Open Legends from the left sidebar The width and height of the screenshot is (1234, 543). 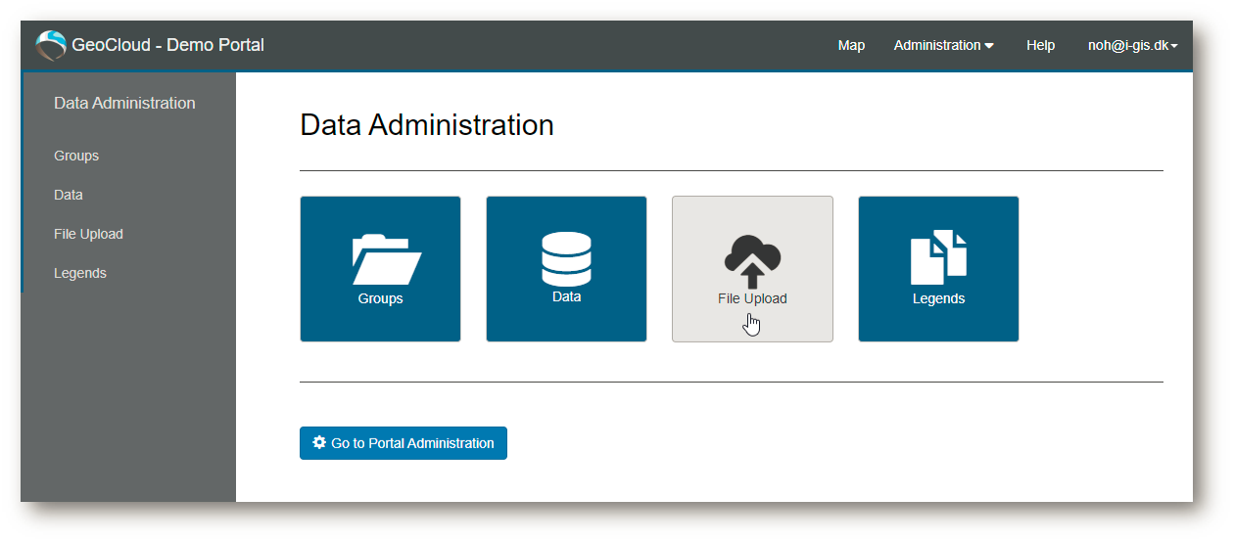pyautogui.click(x=80, y=273)
